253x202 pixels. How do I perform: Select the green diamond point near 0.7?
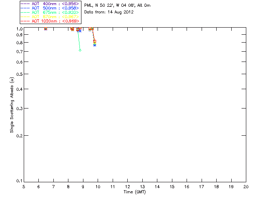point(80,50)
